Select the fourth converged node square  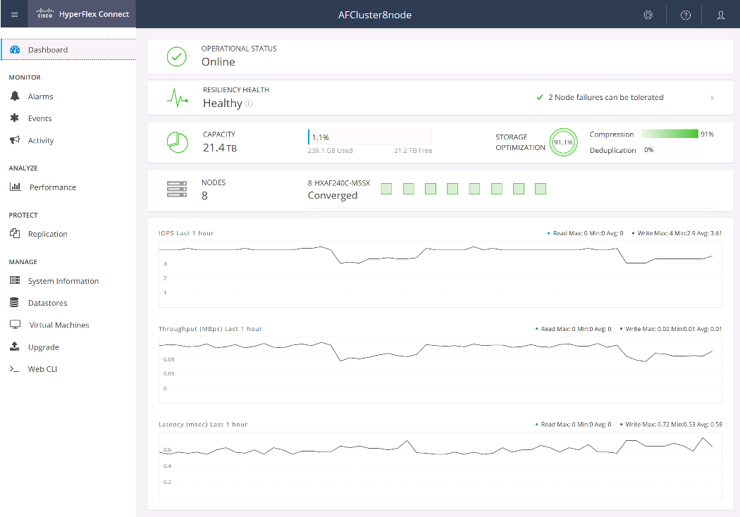452,189
